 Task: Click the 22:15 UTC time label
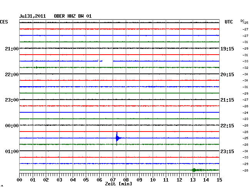(x=227, y=126)
